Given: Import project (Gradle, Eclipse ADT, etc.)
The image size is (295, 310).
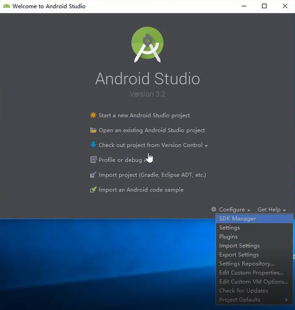Looking at the screenshot, I should (152, 175).
